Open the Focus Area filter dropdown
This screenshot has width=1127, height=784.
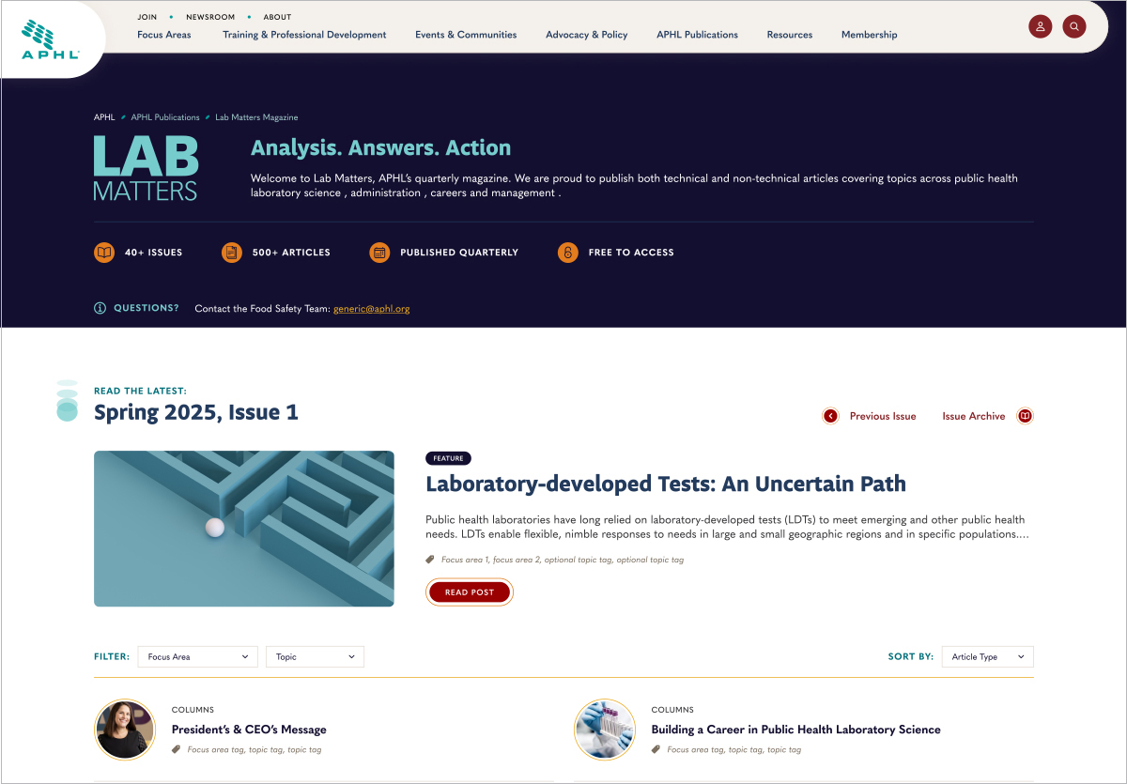197,656
